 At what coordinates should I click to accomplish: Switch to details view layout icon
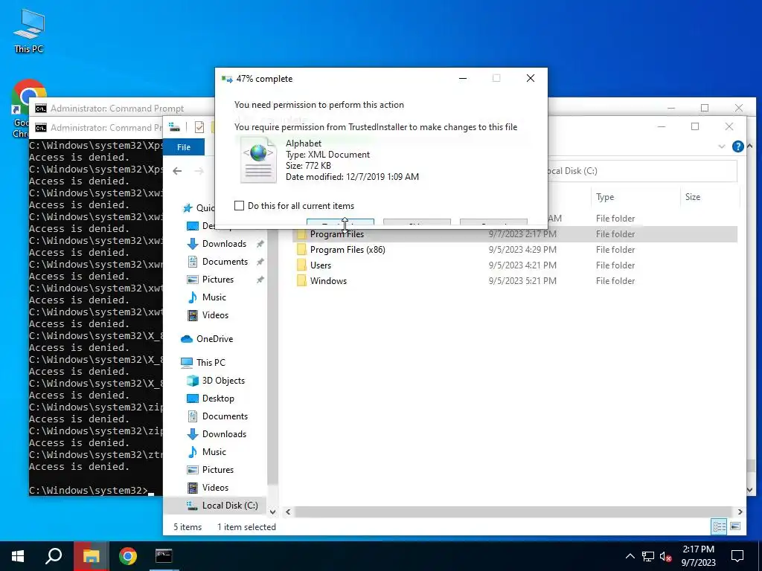[x=720, y=526]
